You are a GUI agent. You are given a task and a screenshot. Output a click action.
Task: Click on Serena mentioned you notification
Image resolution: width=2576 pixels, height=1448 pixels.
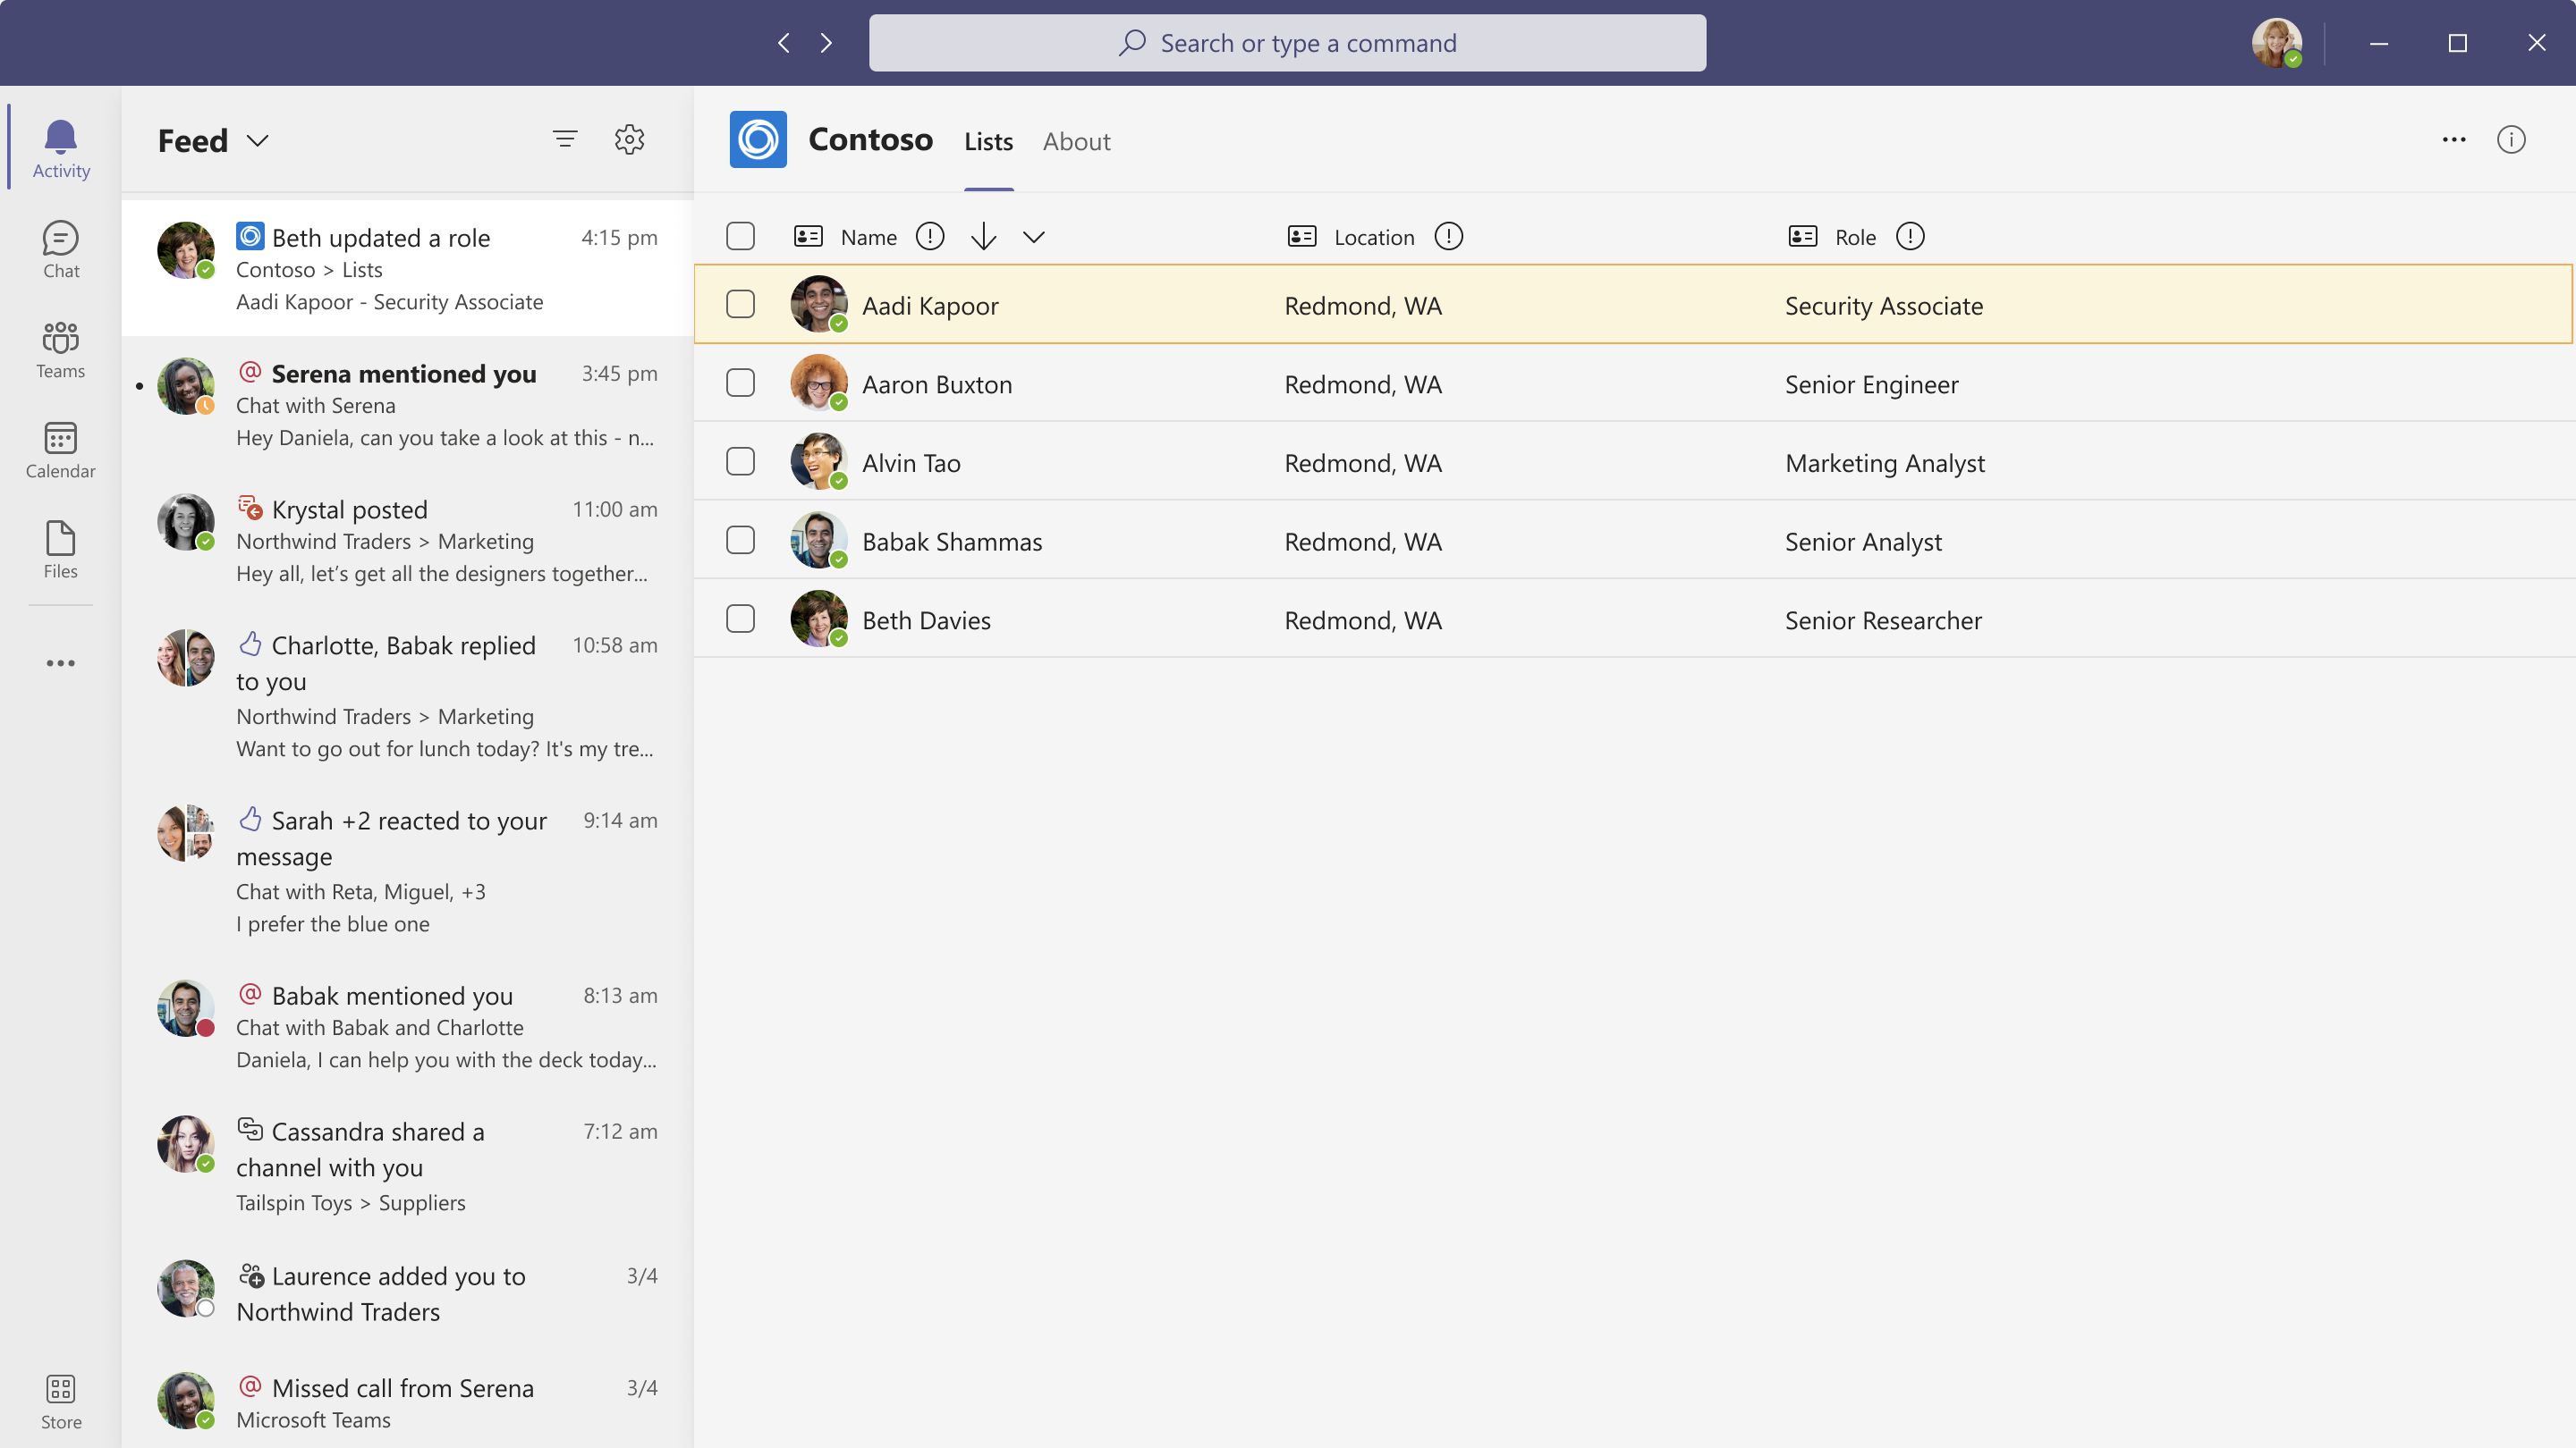click(405, 403)
